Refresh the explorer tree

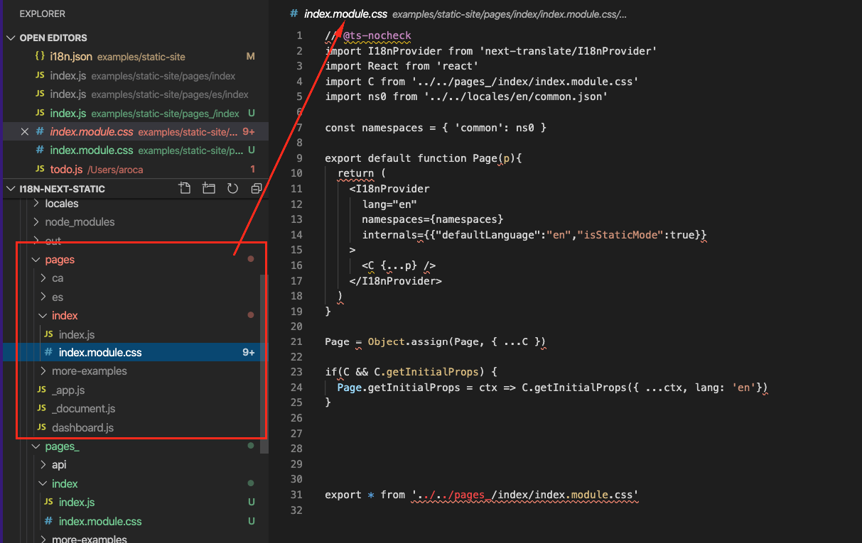pos(232,189)
